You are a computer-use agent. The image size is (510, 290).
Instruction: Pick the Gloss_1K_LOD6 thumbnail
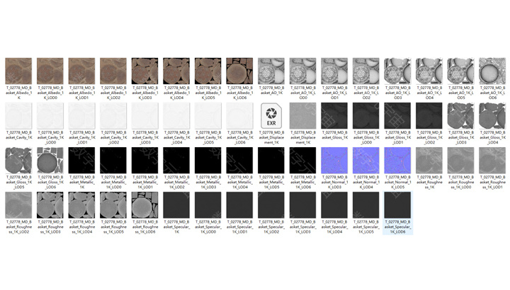tap(50, 161)
